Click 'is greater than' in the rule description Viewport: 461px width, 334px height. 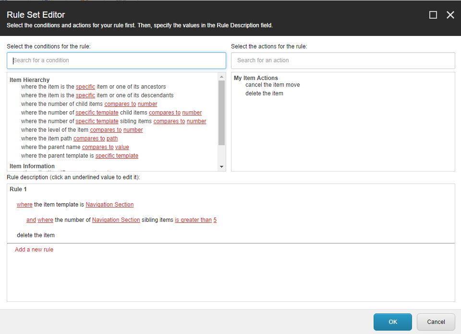193,219
